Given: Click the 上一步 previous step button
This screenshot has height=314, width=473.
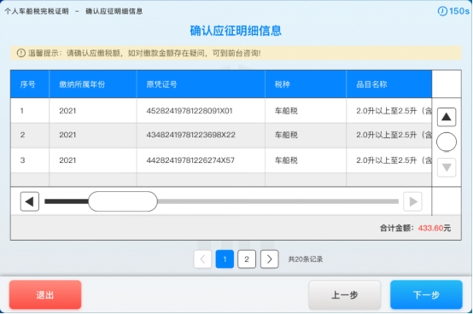Looking at the screenshot, I should tap(344, 294).
